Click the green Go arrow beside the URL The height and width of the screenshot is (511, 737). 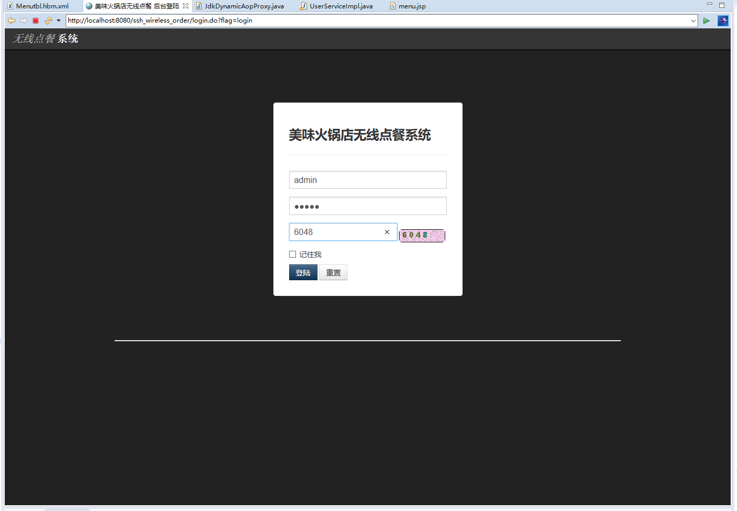[x=707, y=21]
